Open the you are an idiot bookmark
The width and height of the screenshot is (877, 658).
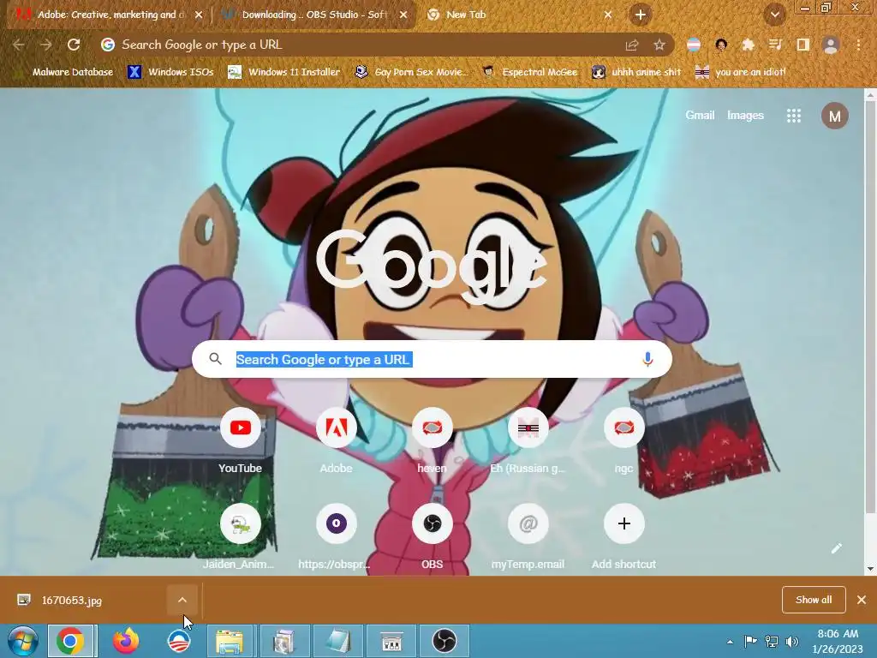pyautogui.click(x=741, y=72)
